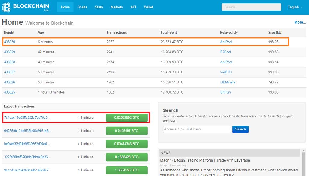
Task: Click the Size (kB) column header
Action: coord(275,32)
